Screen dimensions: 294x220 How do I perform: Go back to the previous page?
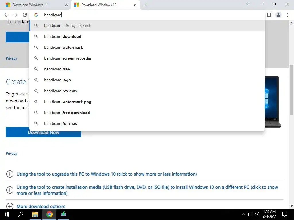(6, 15)
